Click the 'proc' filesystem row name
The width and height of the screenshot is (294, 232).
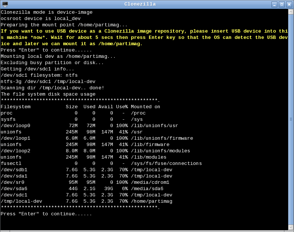[7, 113]
